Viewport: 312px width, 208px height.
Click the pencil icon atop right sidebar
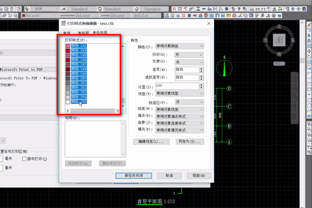pyautogui.click(x=309, y=24)
